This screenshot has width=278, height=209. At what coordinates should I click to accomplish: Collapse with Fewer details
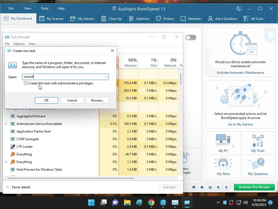click(x=18, y=187)
